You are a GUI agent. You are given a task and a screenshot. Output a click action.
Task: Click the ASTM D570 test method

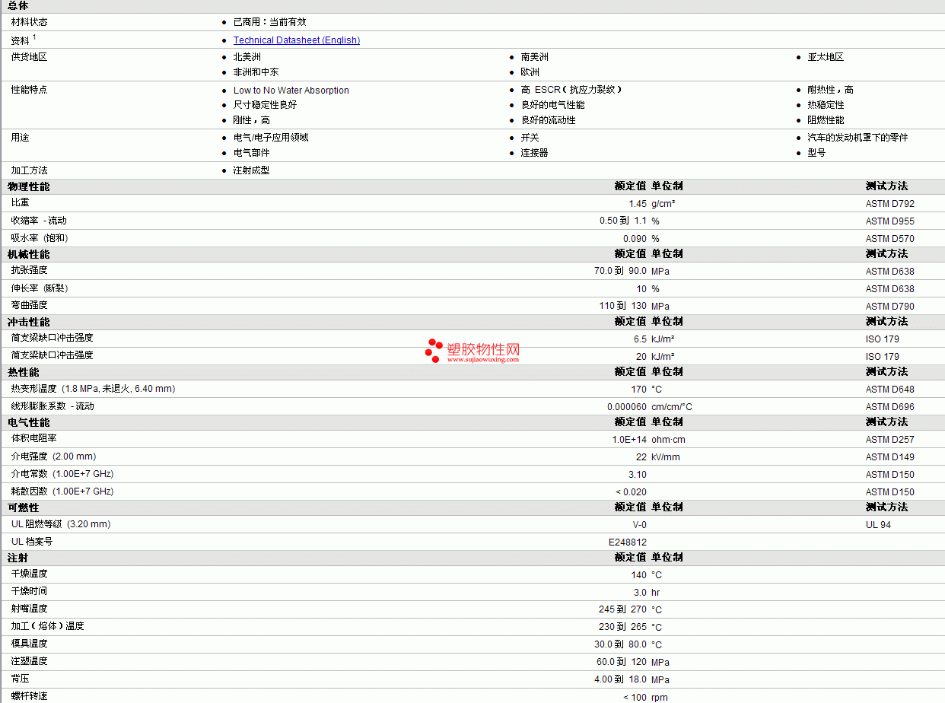point(890,239)
